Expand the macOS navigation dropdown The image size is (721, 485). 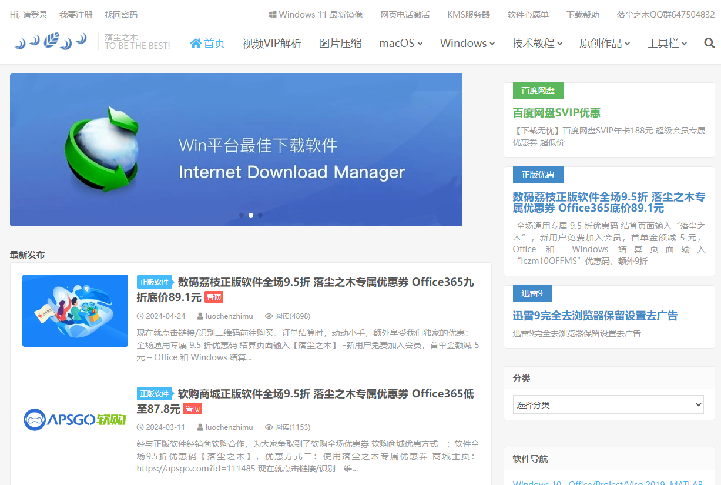click(401, 43)
